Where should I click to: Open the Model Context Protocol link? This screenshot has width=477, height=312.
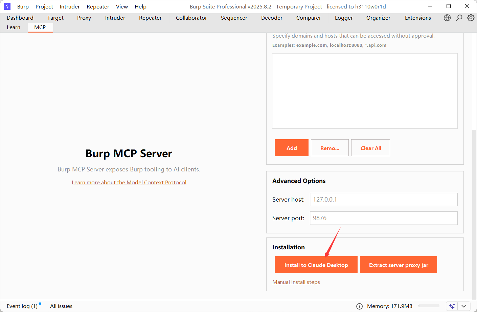coord(129,183)
